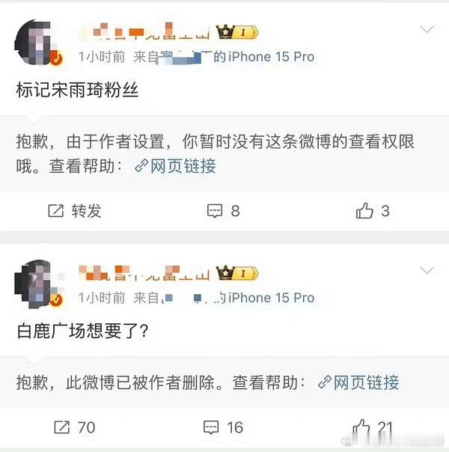449x452 pixels.
Task: Expand the chevron menu of second post
Action: (x=427, y=270)
